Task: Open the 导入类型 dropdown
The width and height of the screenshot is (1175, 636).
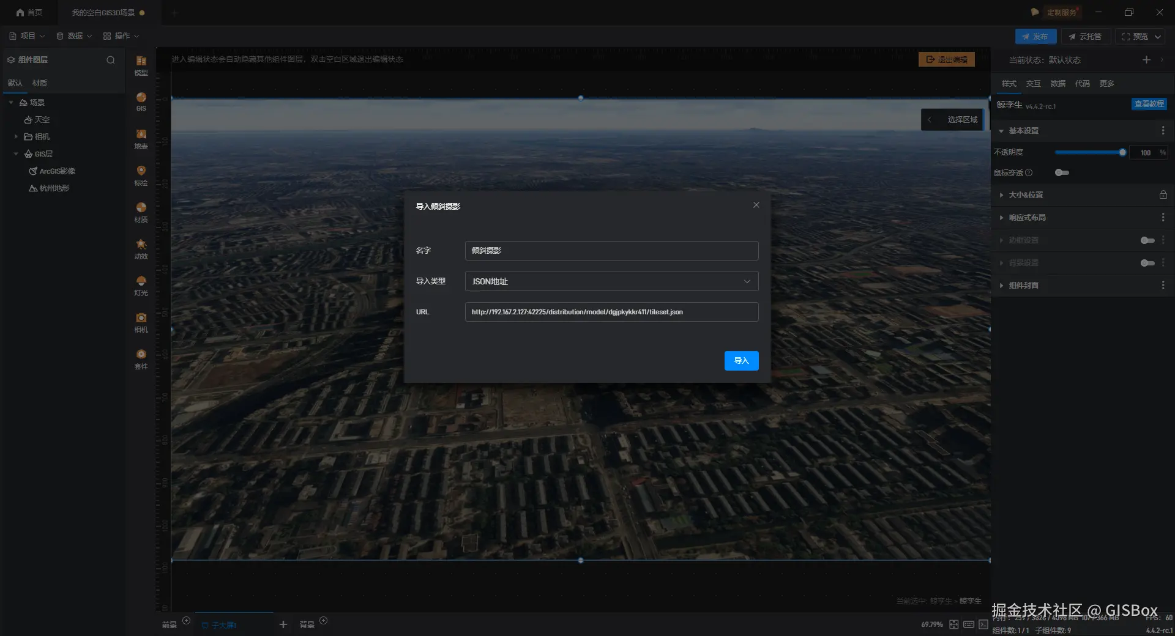Action: [611, 281]
